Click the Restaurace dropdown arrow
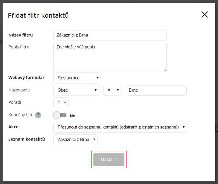 point(98,78)
